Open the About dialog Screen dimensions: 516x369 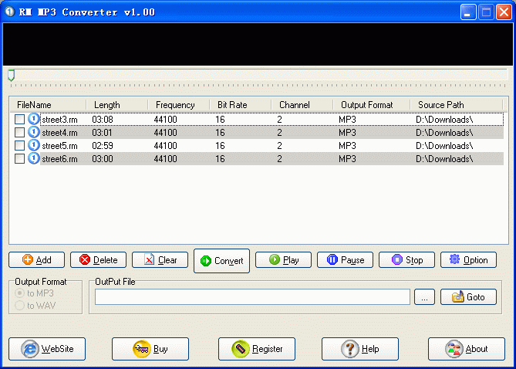[x=467, y=349]
